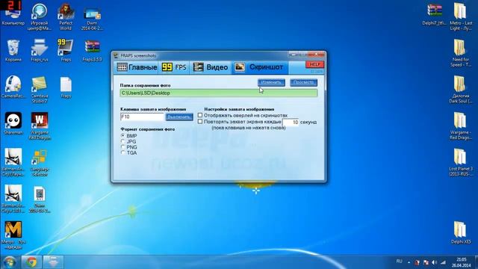This screenshot has width=478, height=269.
Task: Select the blank white Fraps file icon
Action: click(66, 87)
